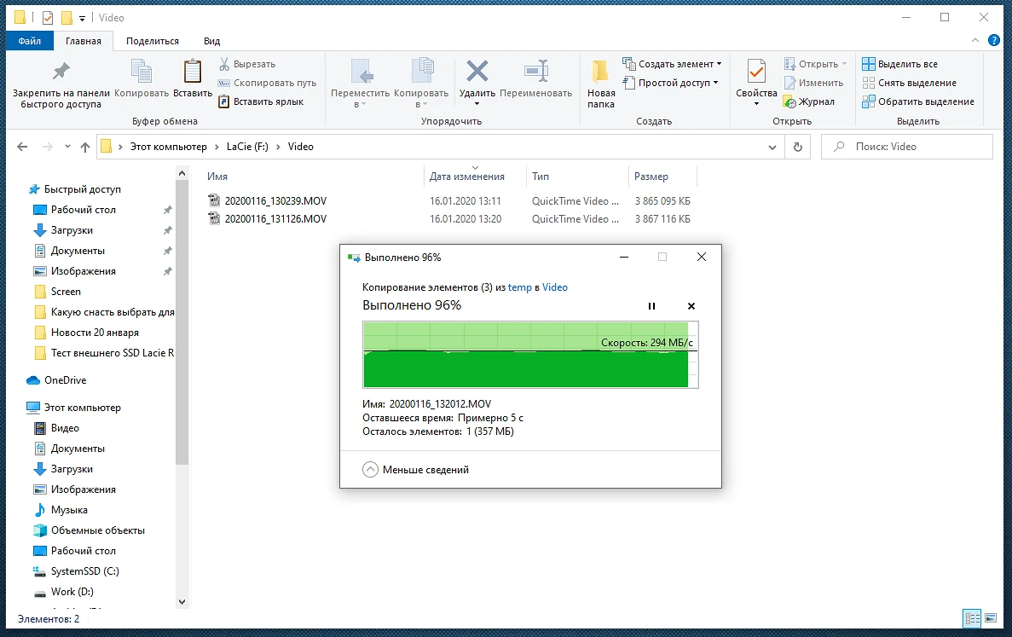The image size is (1012, 637).
Task: Click the New folder (Новая папка) icon
Action: [600, 72]
